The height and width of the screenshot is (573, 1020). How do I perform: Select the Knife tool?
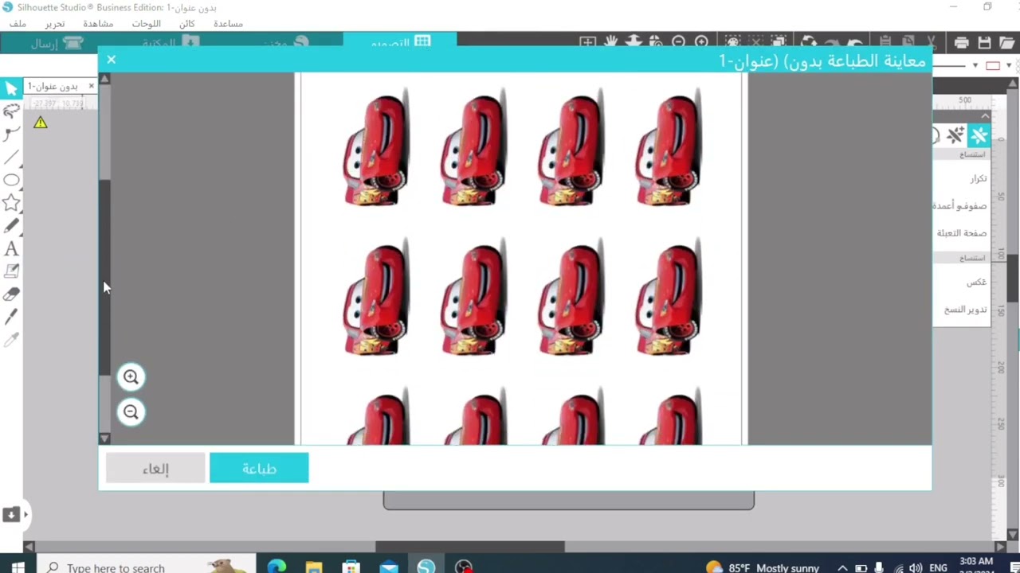[11, 318]
